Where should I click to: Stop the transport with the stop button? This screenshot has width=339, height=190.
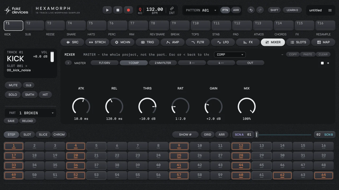point(118,10)
